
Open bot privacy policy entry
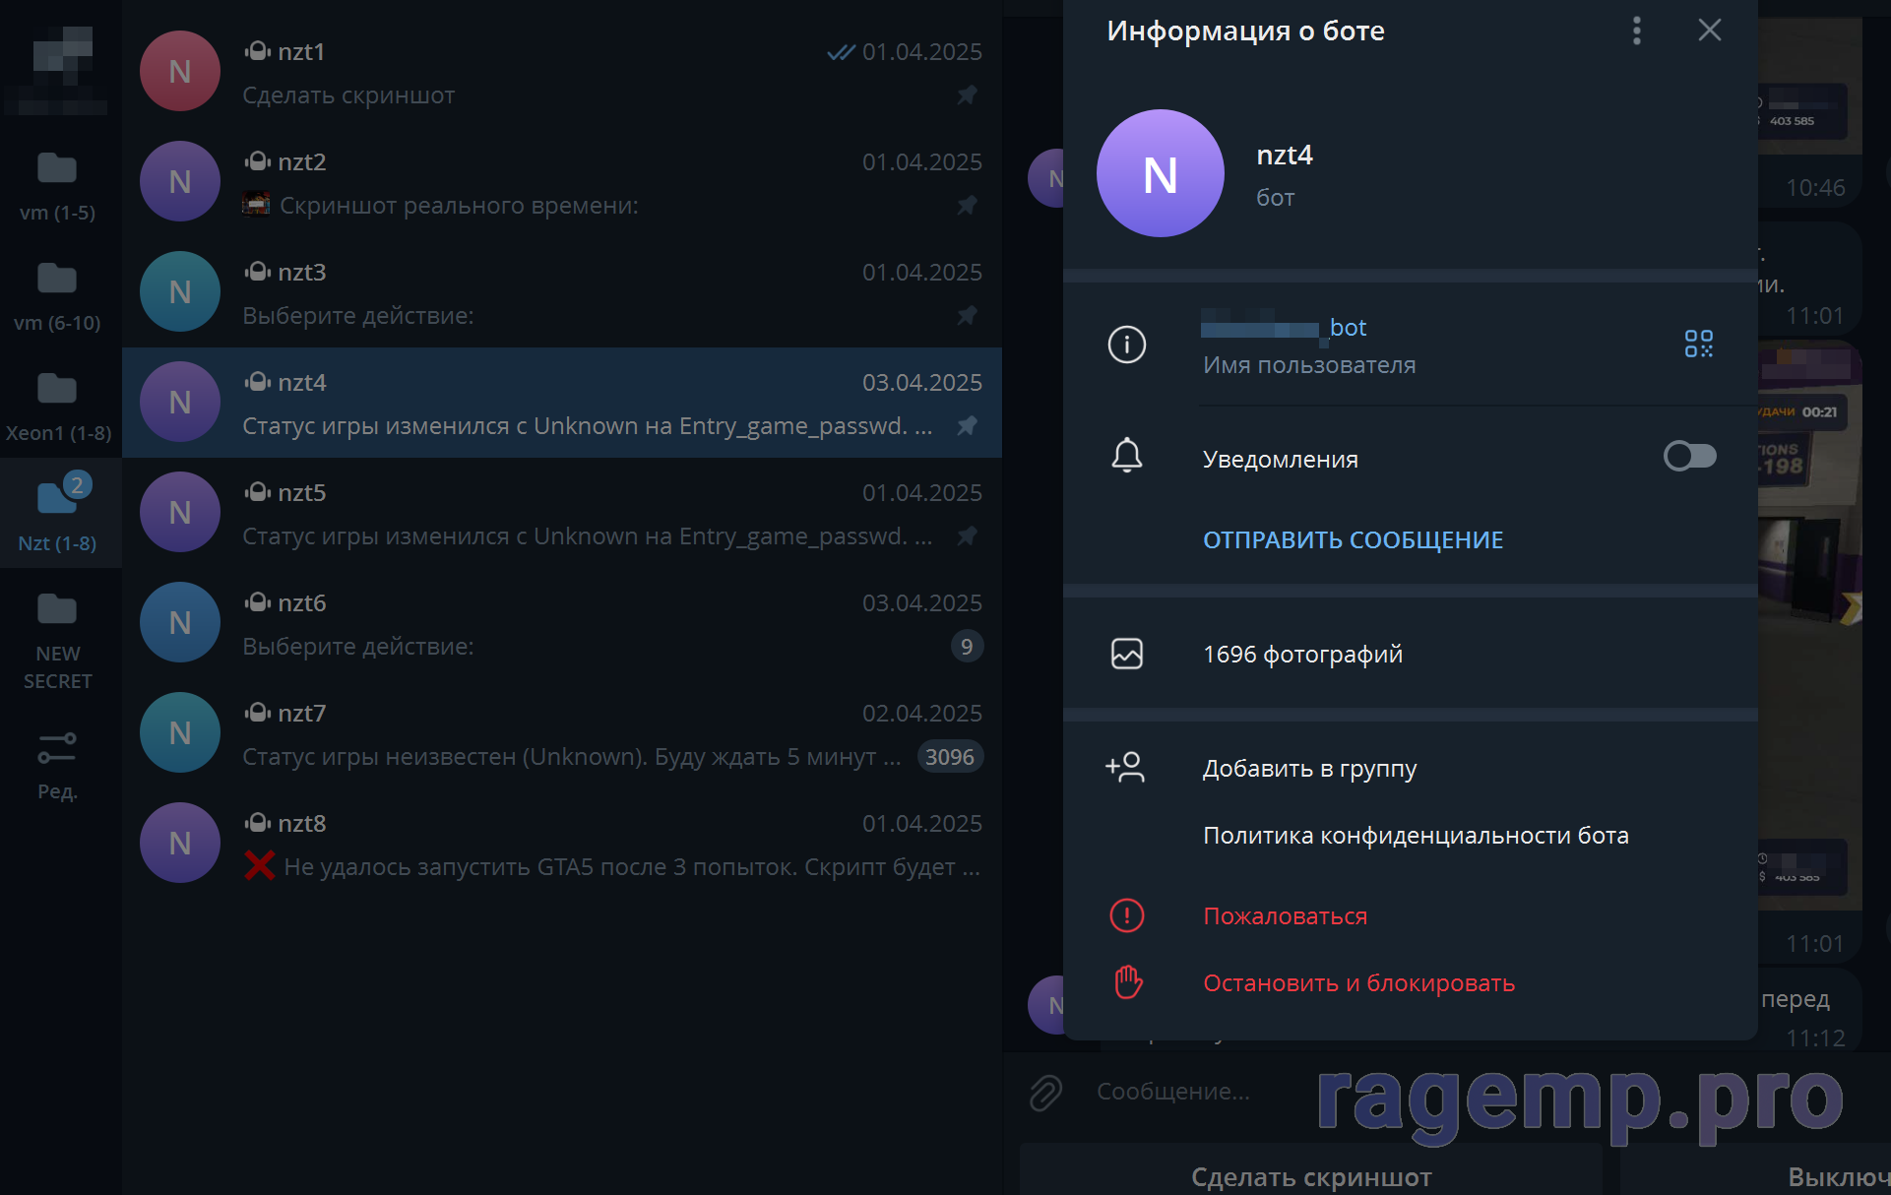tap(1416, 835)
